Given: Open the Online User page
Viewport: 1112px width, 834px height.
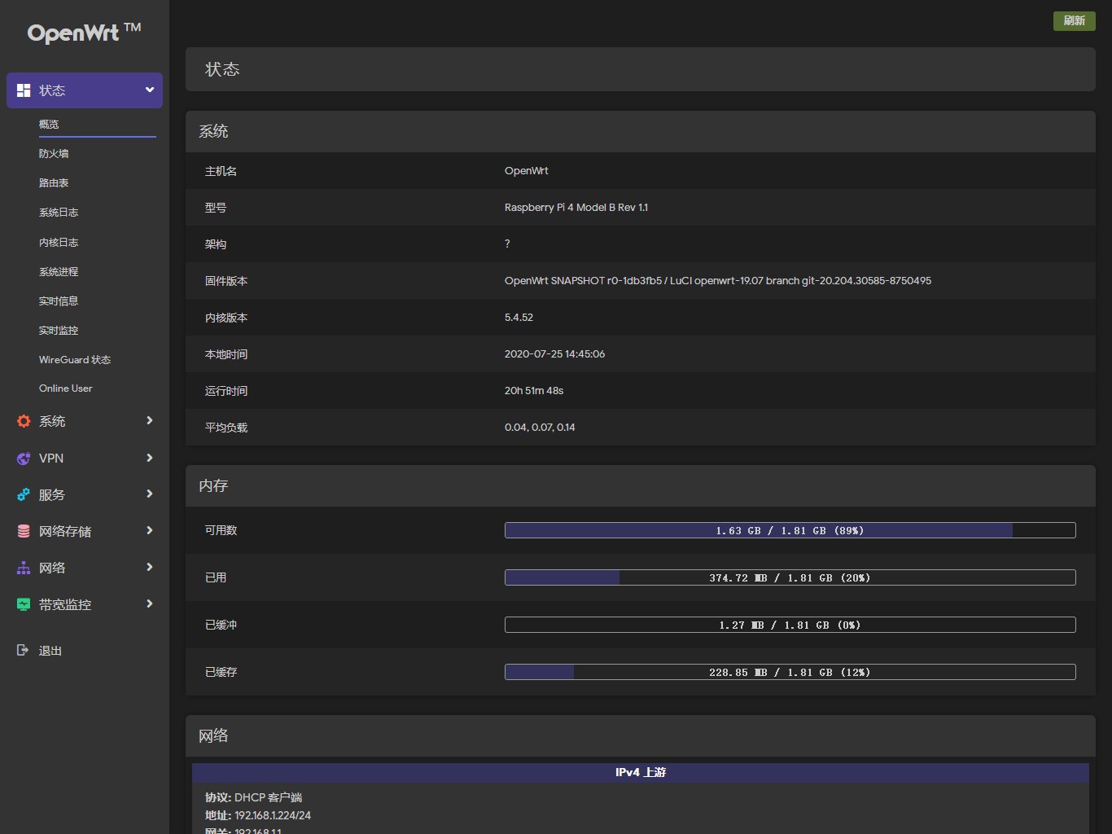Looking at the screenshot, I should coord(66,388).
